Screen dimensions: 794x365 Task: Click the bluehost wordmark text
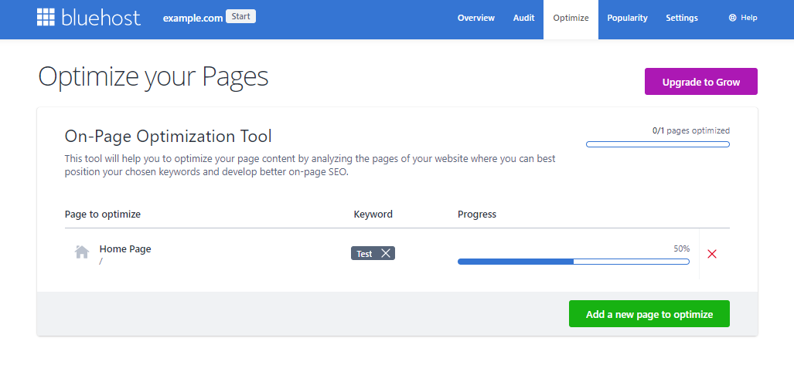[104, 18]
